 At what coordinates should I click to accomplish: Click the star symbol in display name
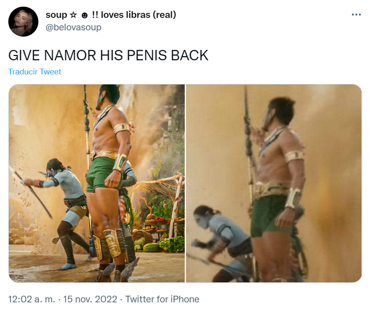(x=73, y=15)
